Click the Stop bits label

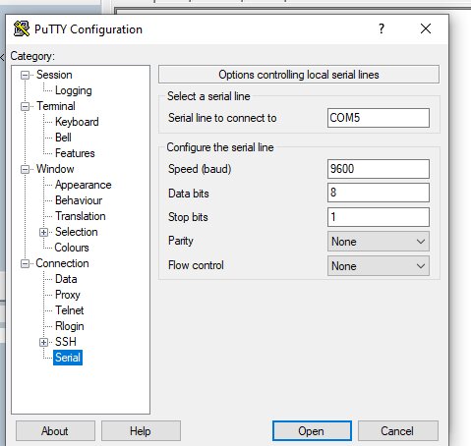(188, 217)
